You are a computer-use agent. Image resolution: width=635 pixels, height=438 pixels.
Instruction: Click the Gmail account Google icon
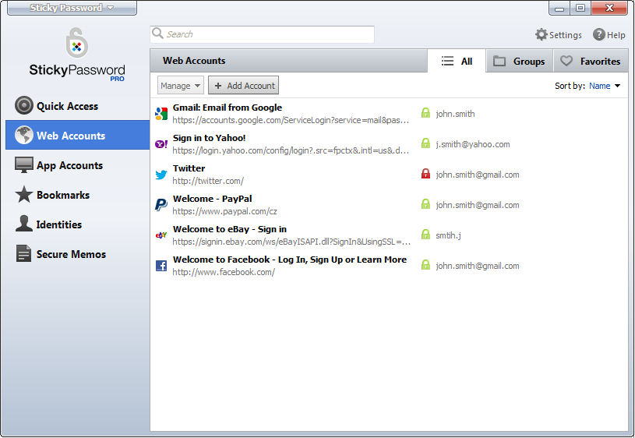click(161, 114)
